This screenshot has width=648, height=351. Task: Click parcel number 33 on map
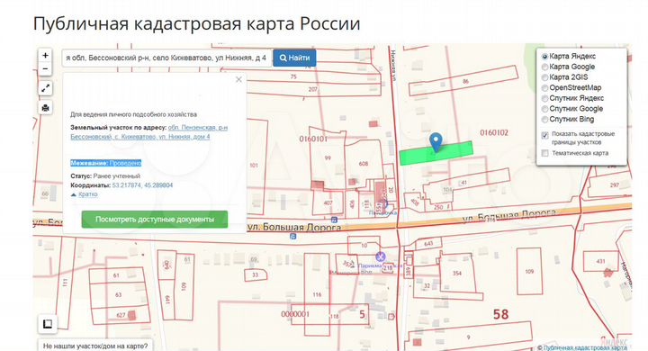pyautogui.click(x=255, y=274)
